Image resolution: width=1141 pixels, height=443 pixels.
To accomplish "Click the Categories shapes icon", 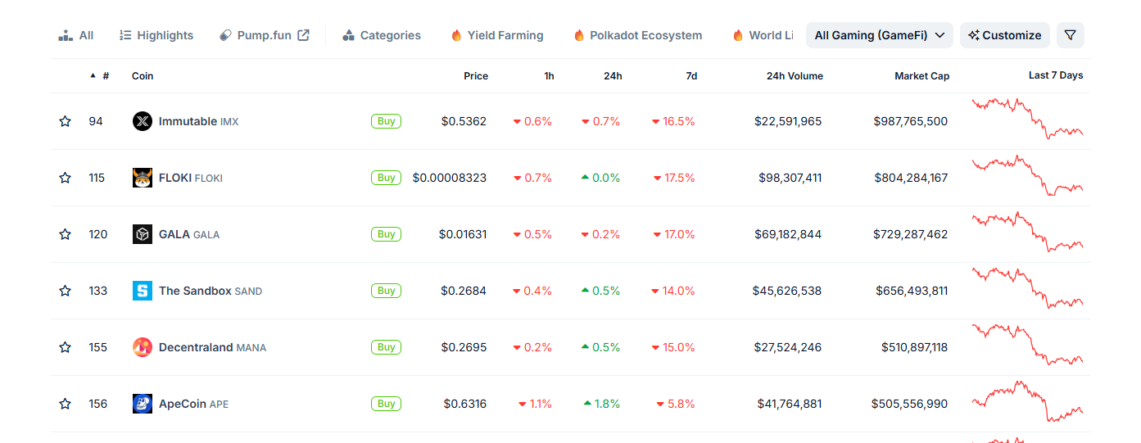I will pyautogui.click(x=348, y=35).
